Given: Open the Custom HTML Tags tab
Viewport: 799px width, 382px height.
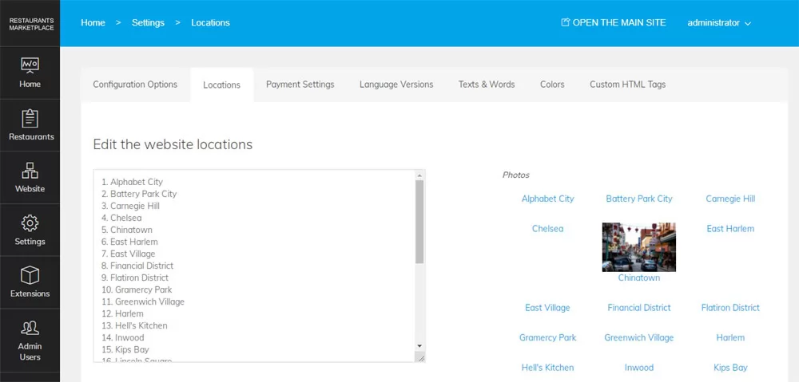Looking at the screenshot, I should click(628, 85).
